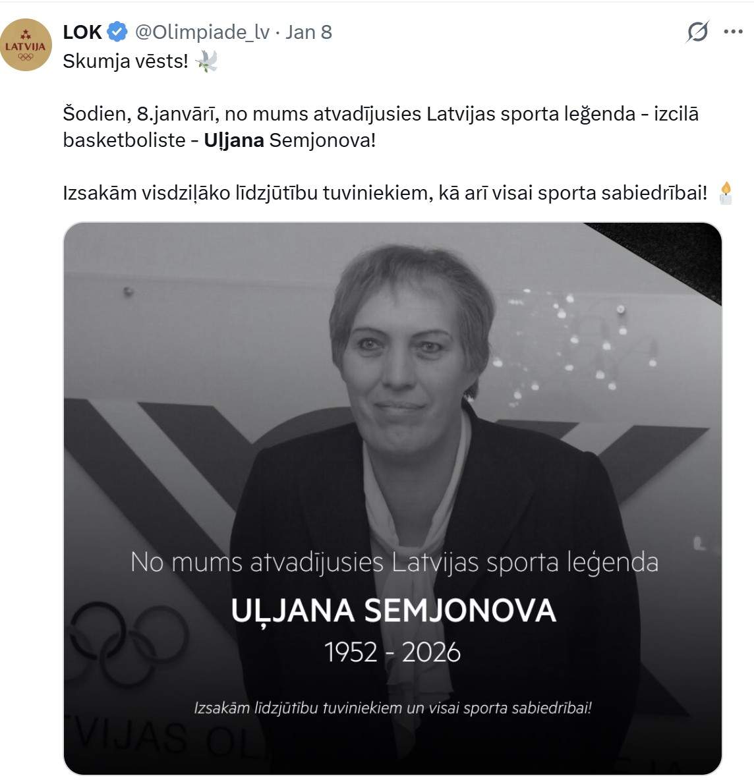Click the blue verified badge
Image resolution: width=754 pixels, height=784 pixels.
117,32
